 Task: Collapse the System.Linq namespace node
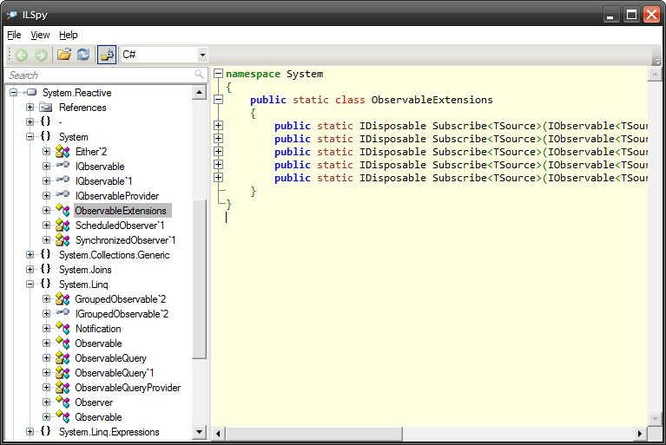[30, 285]
